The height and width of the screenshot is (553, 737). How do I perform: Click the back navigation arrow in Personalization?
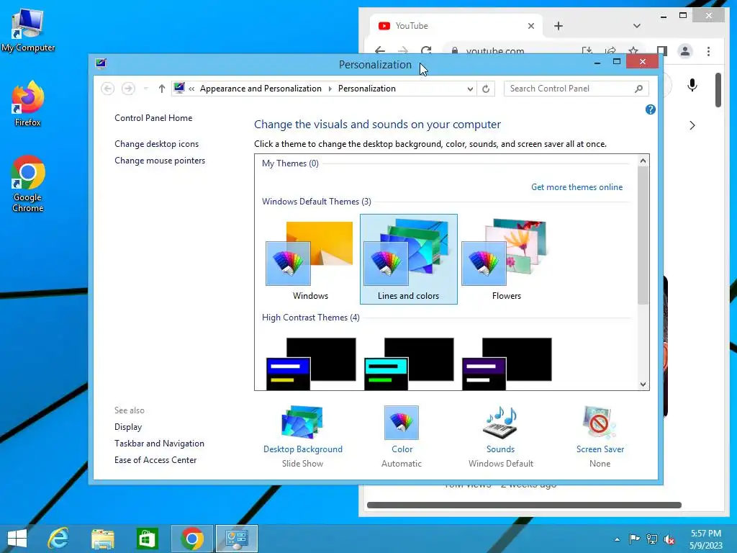coord(108,89)
